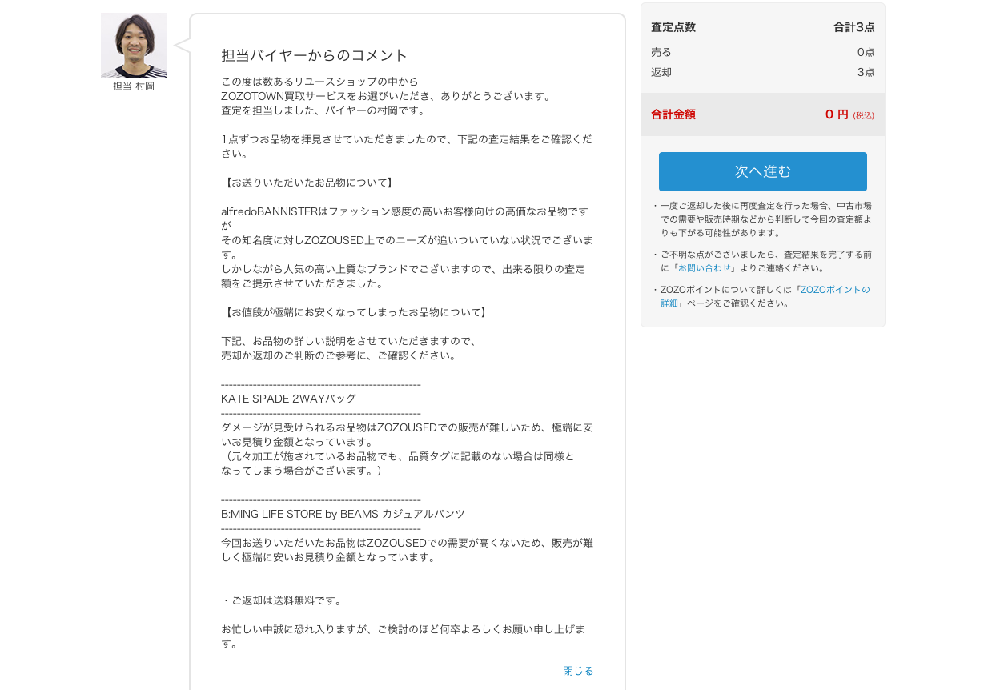The image size is (984, 690).
Task: Click the 合計金額 label
Action: [673, 114]
